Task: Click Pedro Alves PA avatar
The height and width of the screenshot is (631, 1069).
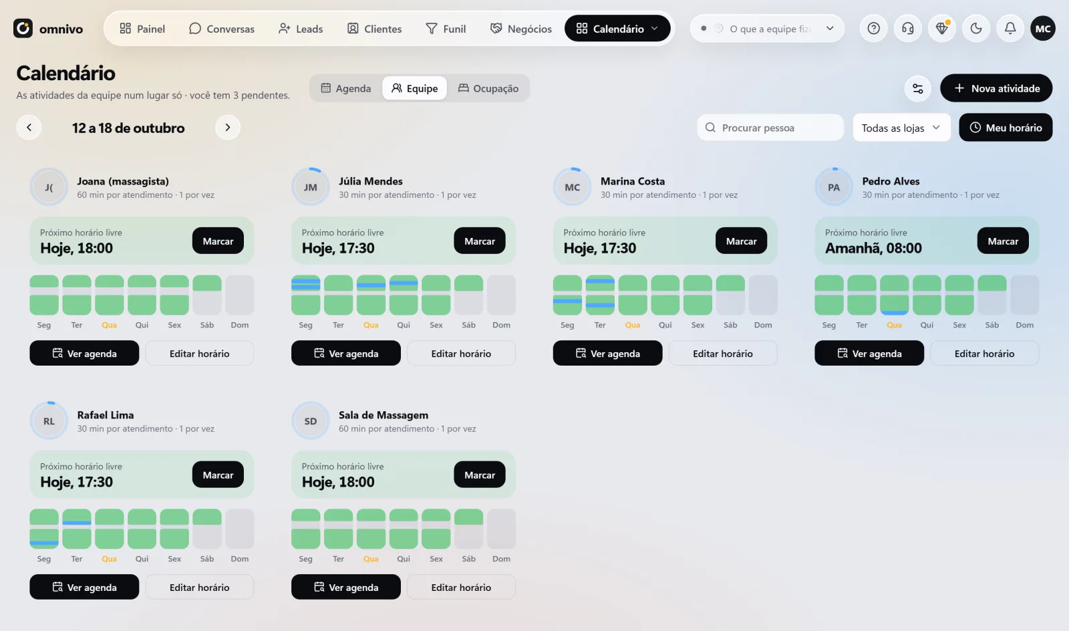Action: click(834, 187)
